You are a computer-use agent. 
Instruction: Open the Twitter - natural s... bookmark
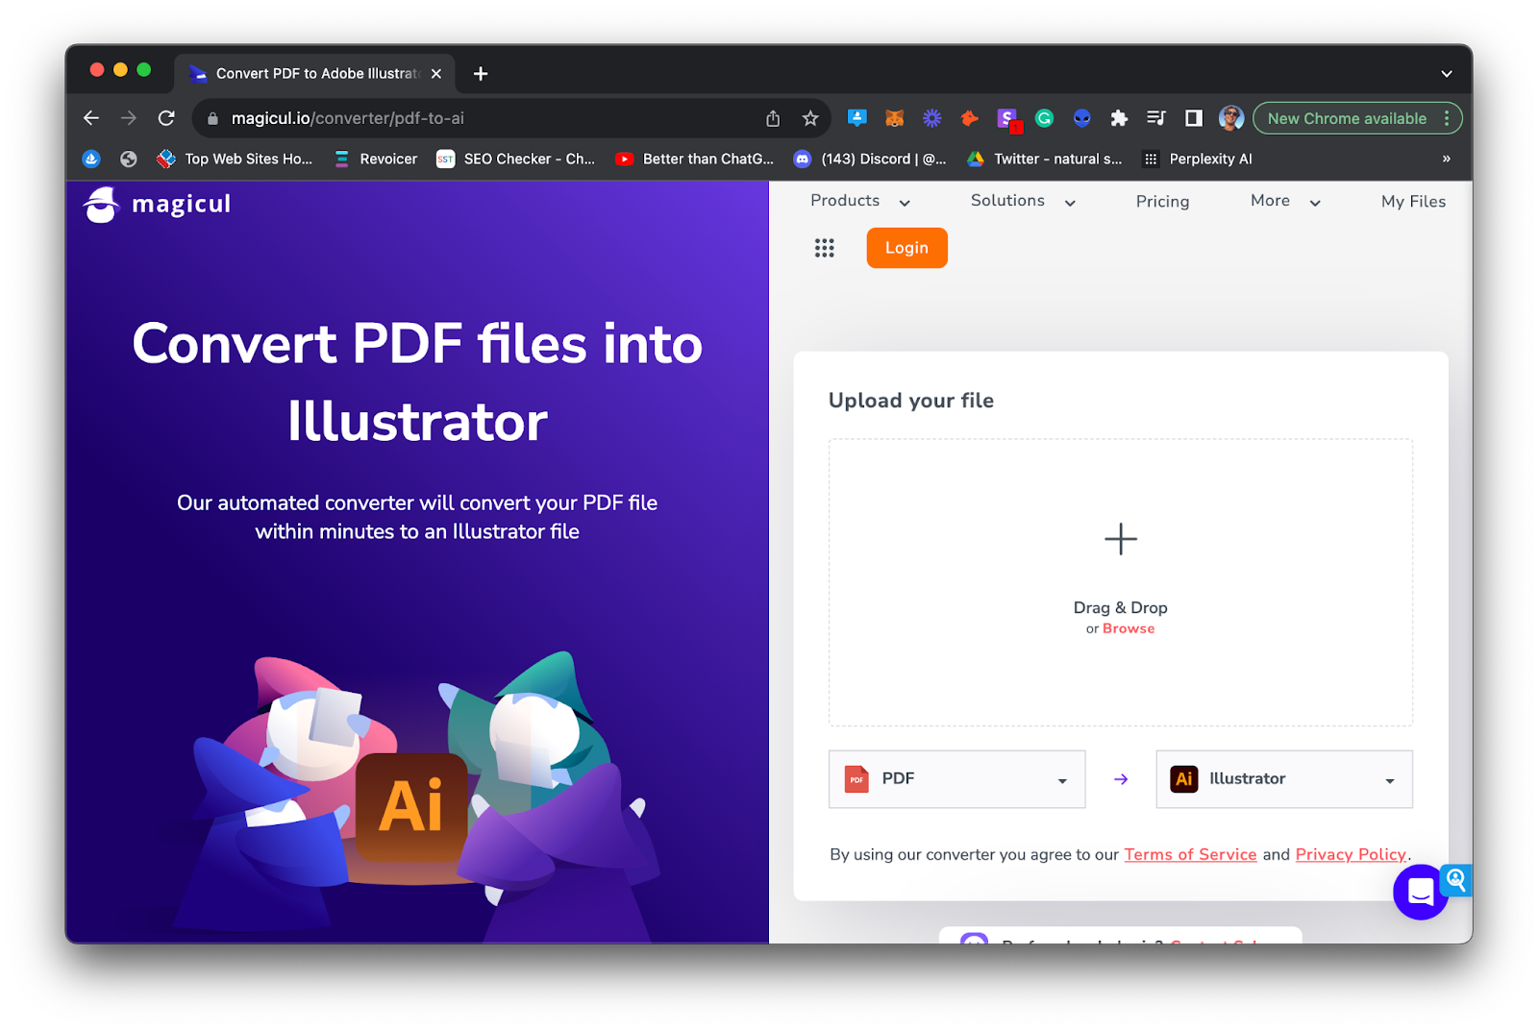pos(1045,159)
